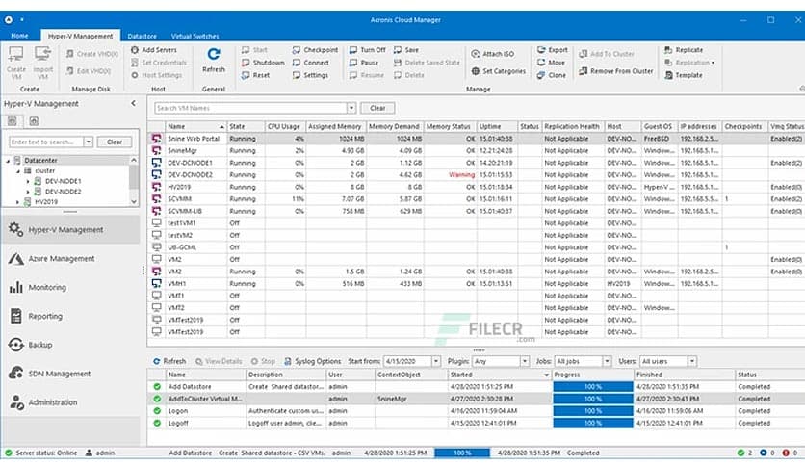Open the Start from date dropdown
This screenshot has width=805, height=466.
(x=436, y=361)
